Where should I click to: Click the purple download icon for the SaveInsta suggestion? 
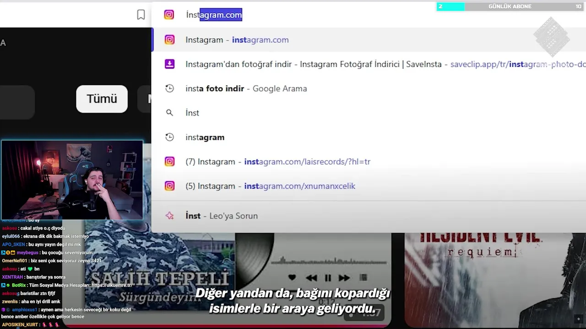pos(169,64)
